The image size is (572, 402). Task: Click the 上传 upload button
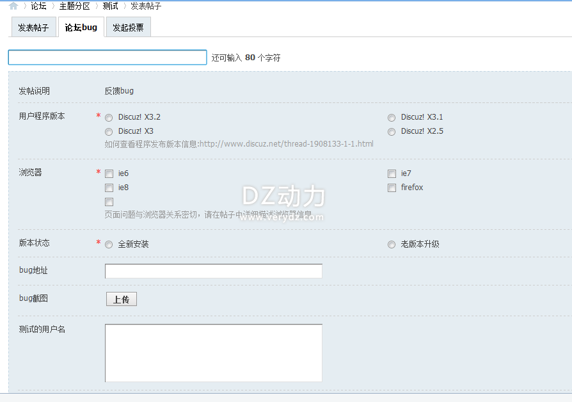point(122,300)
